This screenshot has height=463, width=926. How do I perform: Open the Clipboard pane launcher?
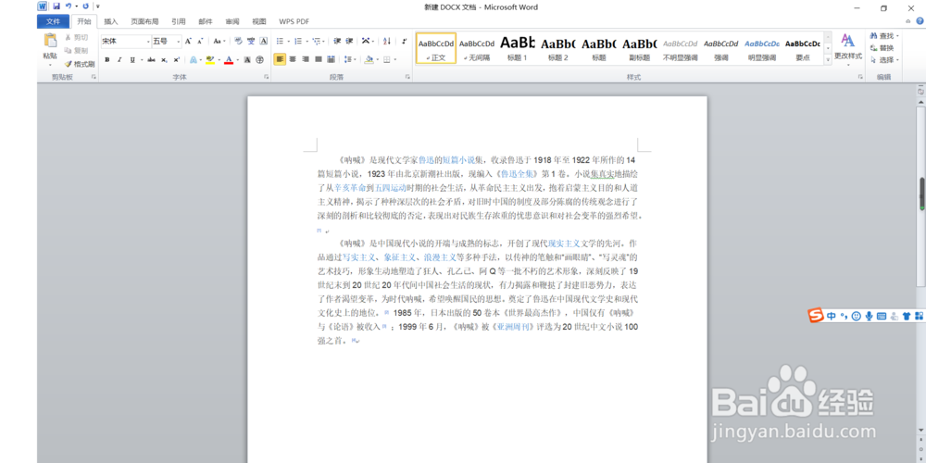click(x=94, y=77)
